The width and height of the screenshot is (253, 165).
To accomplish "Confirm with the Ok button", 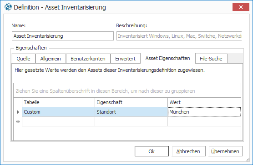I will pyautogui.click(x=152, y=151).
